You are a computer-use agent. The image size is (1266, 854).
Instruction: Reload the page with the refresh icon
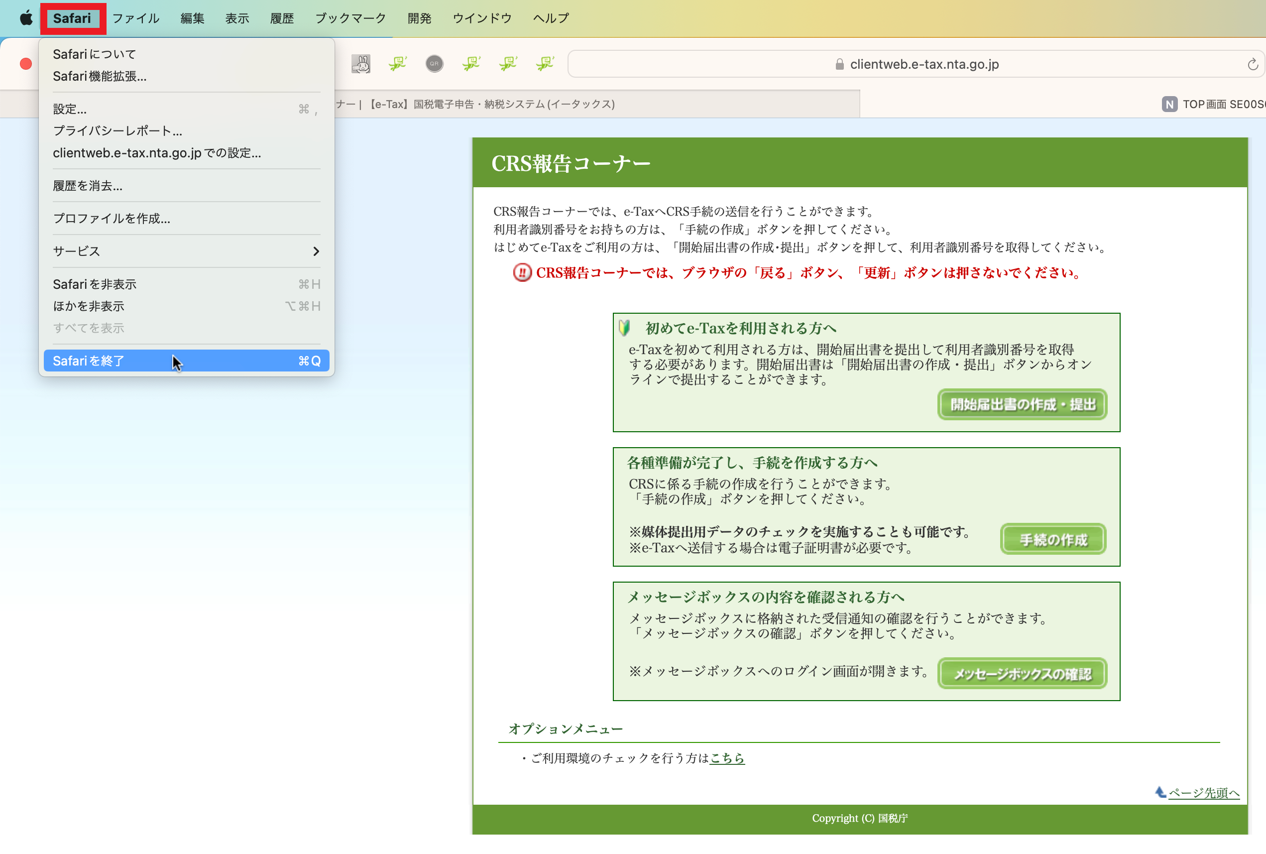point(1253,64)
